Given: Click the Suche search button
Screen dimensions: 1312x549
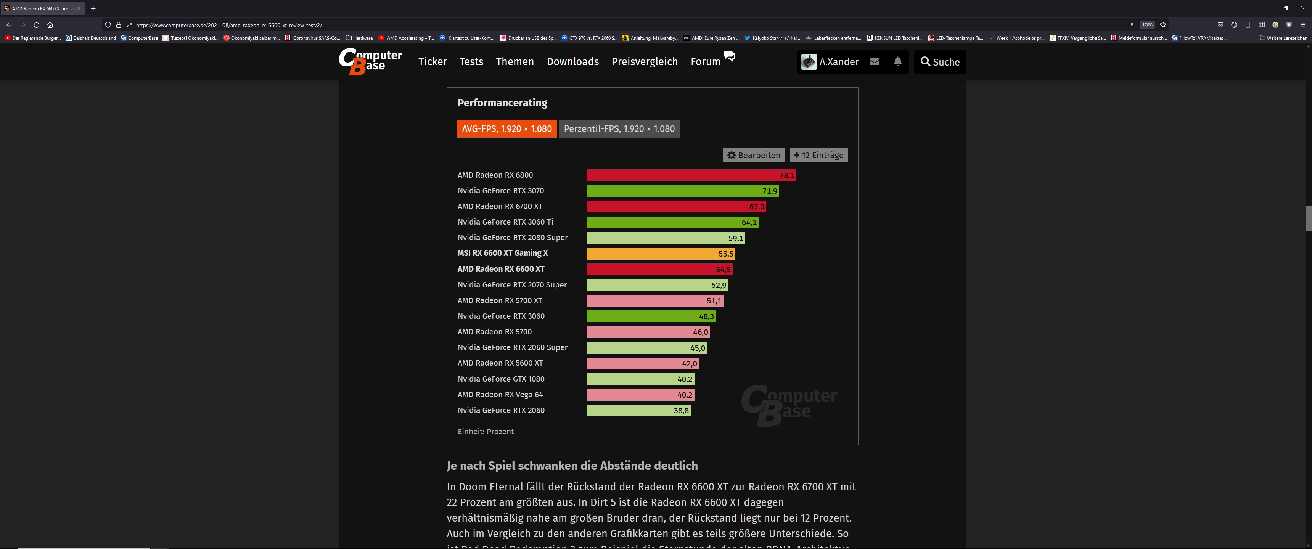Looking at the screenshot, I should coord(940,62).
